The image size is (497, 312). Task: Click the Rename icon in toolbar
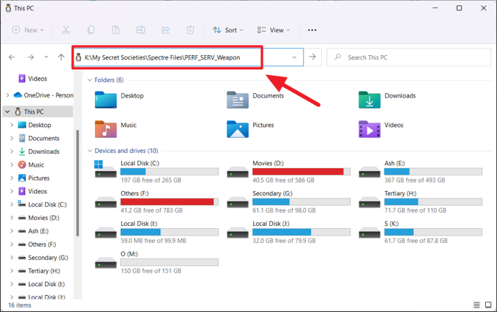pos(140,30)
